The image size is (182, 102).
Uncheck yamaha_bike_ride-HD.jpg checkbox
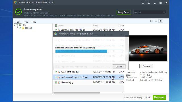pyautogui.click(x=56, y=30)
